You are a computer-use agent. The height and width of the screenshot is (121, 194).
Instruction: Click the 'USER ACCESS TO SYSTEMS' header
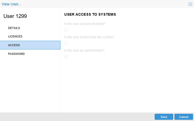[x=90, y=15]
